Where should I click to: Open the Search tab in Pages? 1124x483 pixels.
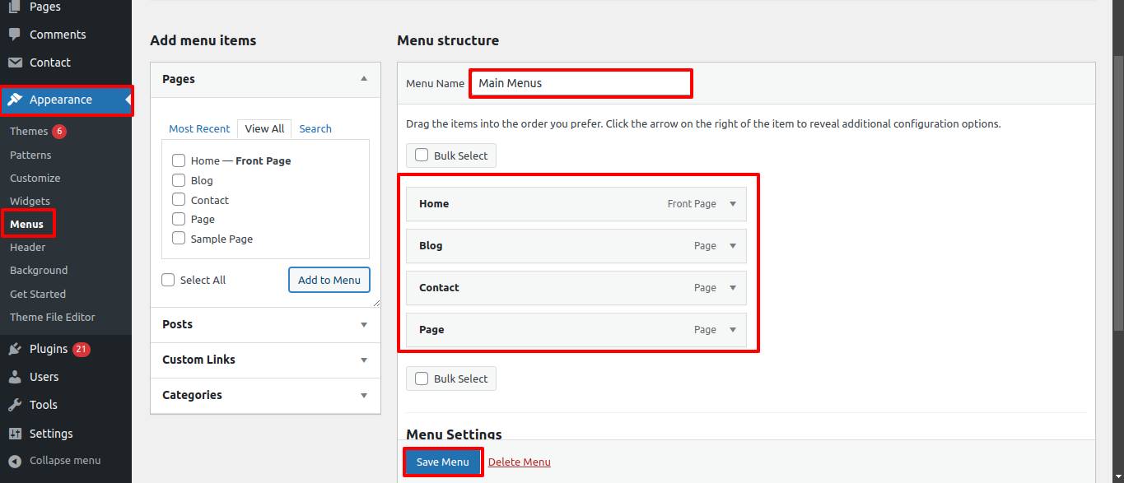(315, 128)
